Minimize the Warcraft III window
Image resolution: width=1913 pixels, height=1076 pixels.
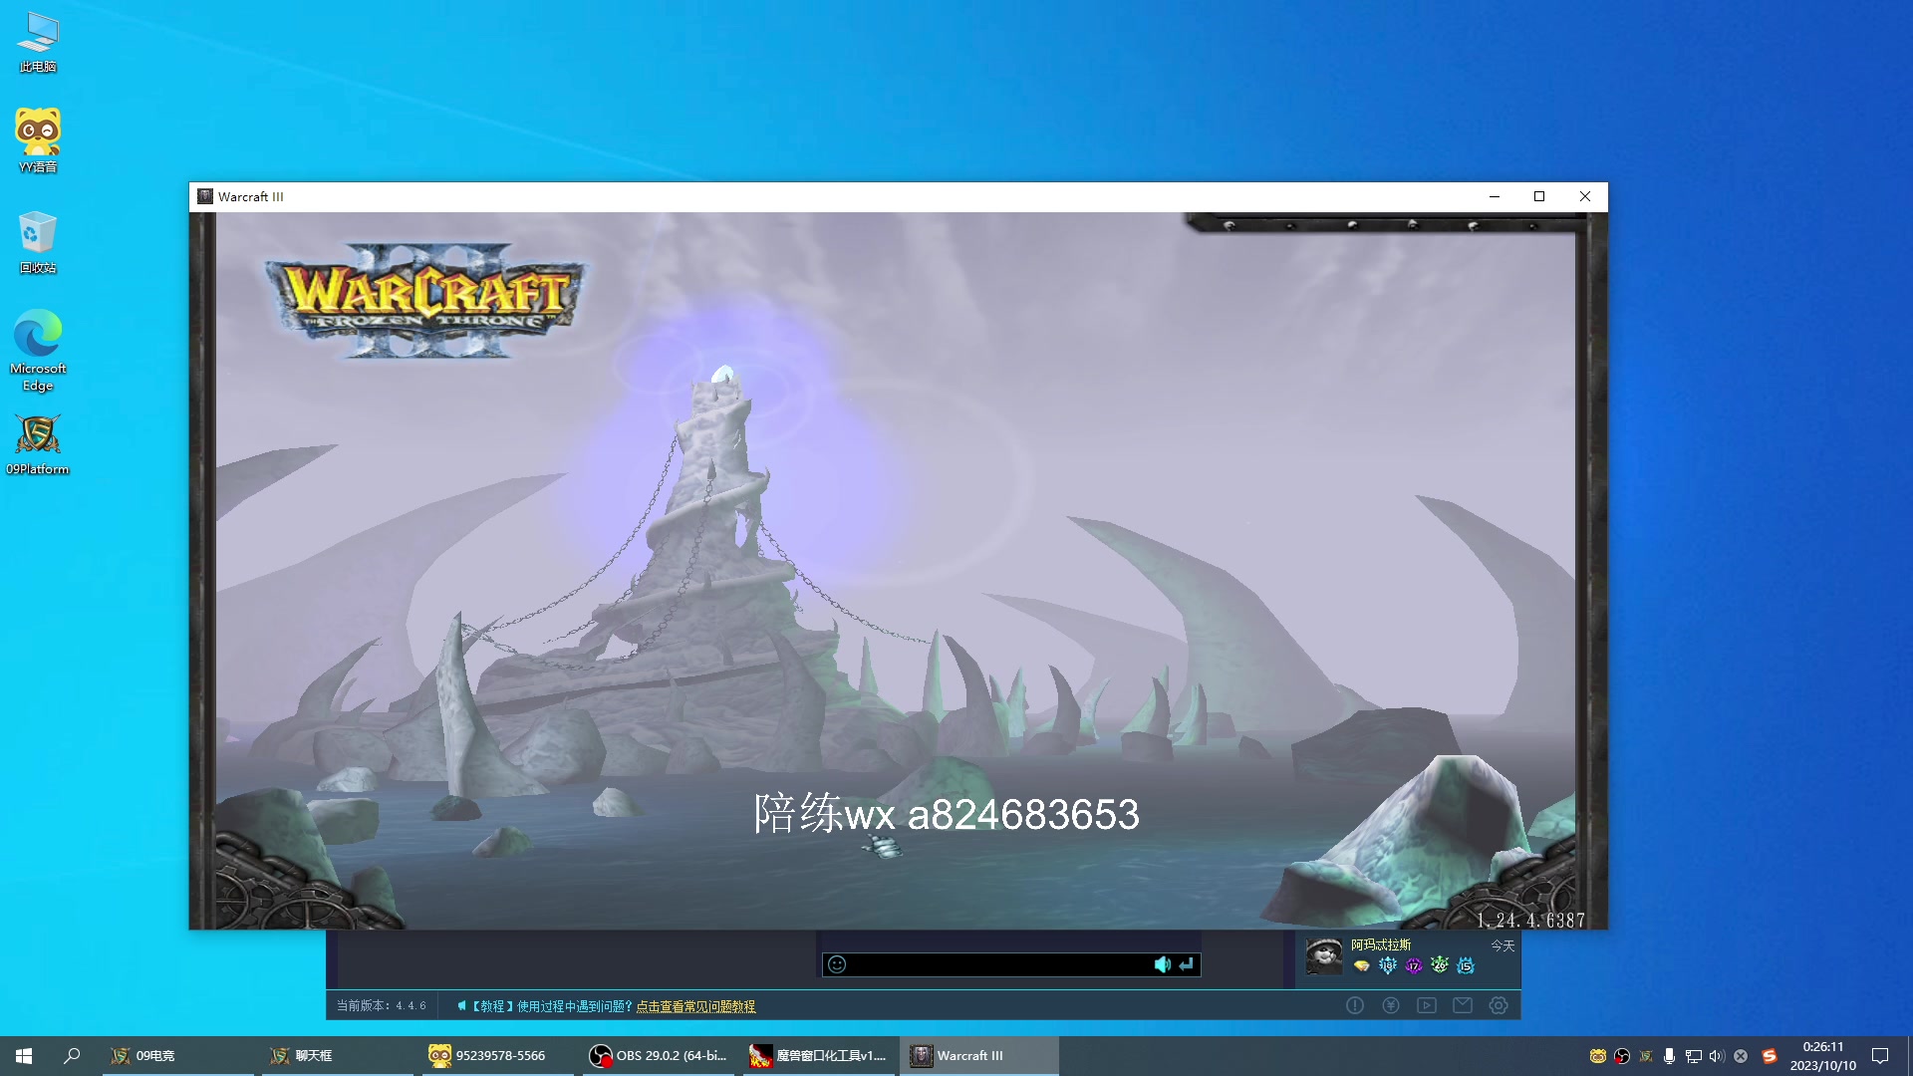pos(1495,196)
